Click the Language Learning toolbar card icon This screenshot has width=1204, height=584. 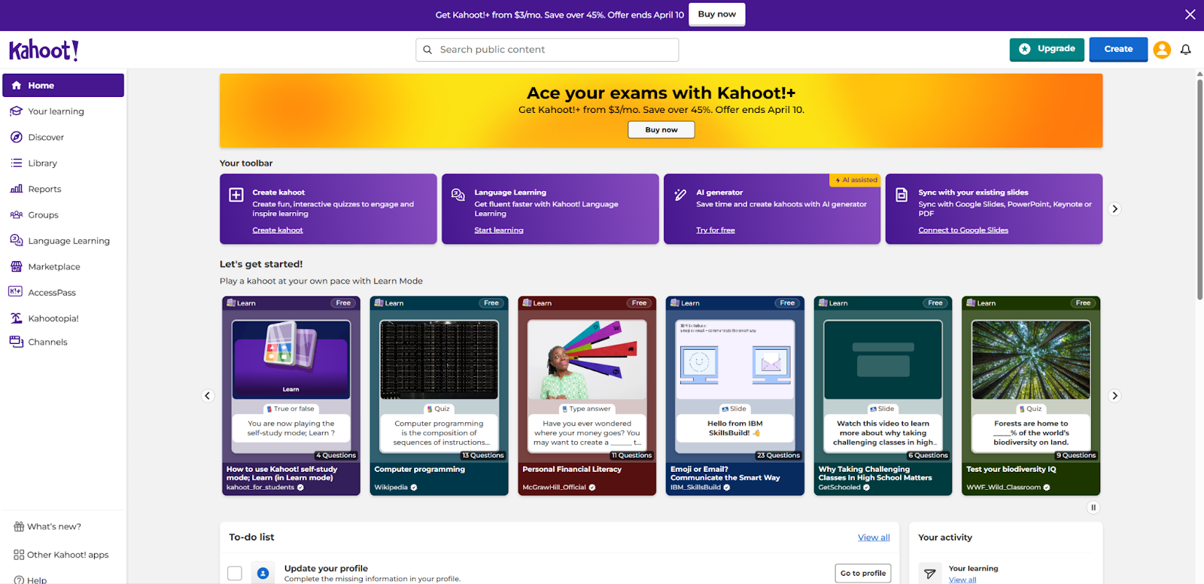coord(458,195)
